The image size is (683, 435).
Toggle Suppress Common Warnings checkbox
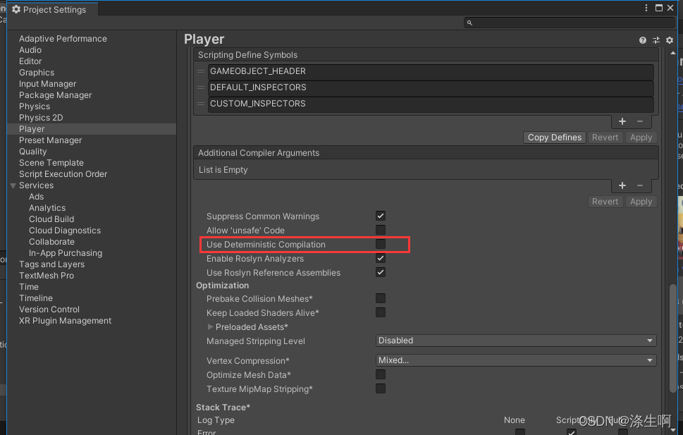381,216
